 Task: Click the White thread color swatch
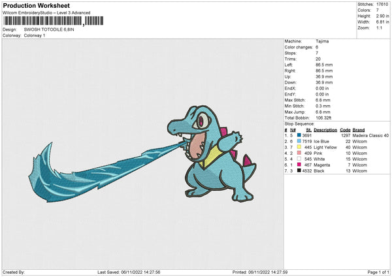(299, 159)
